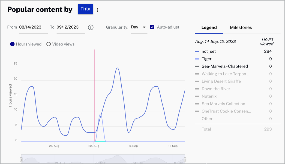Screen dimensions: 285x164
Task: Grab the left range slider handle
Action: pos(21,160)
